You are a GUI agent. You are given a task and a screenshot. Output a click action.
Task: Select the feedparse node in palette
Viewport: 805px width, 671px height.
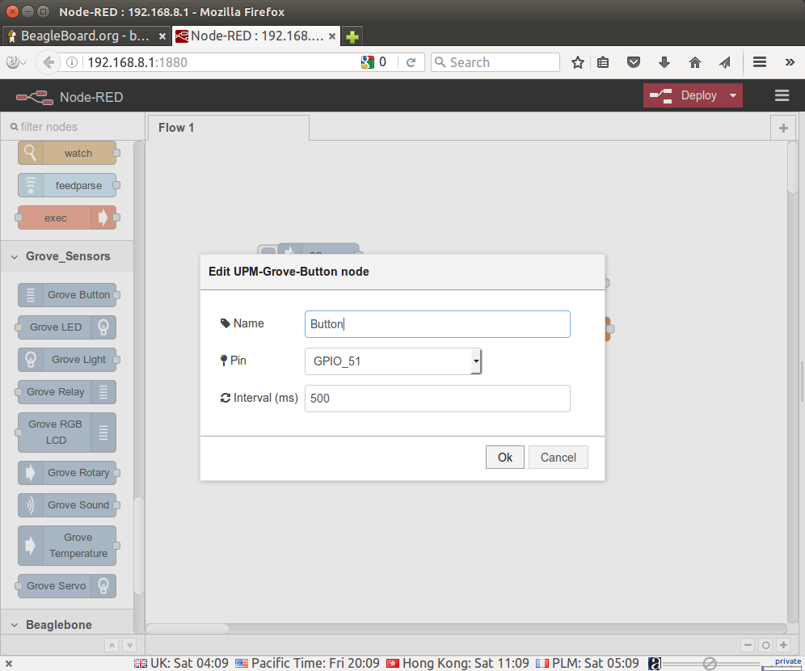tap(67, 185)
